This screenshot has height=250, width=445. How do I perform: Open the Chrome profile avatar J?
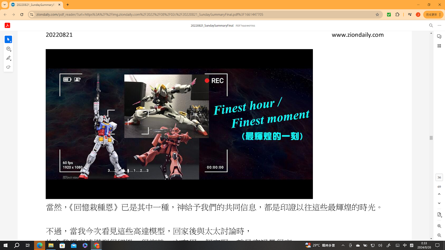pos(418,14)
